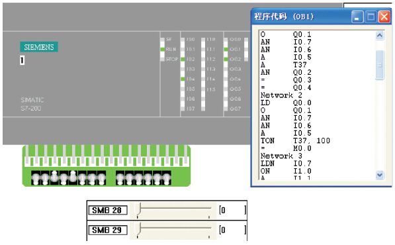Select the TON T37, 100 code line
The image size is (395, 245).
pos(295,140)
